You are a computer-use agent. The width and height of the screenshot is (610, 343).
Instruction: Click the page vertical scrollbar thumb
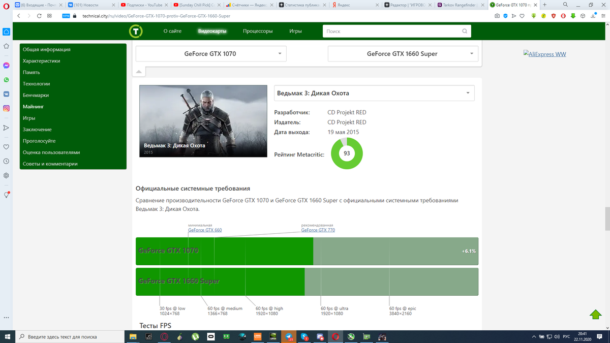click(607, 219)
